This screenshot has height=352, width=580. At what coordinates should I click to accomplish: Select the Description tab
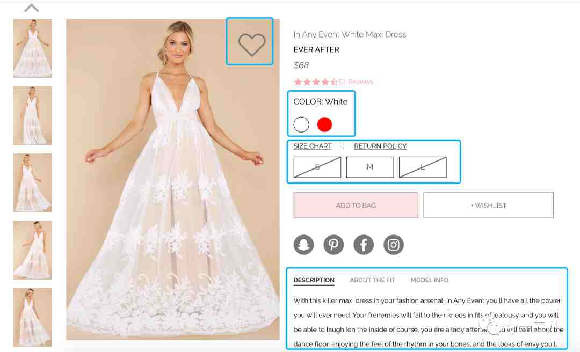(x=314, y=280)
